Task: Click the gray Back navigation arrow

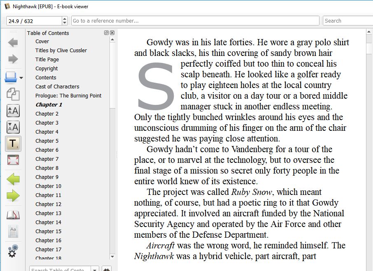Action: pos(13,42)
